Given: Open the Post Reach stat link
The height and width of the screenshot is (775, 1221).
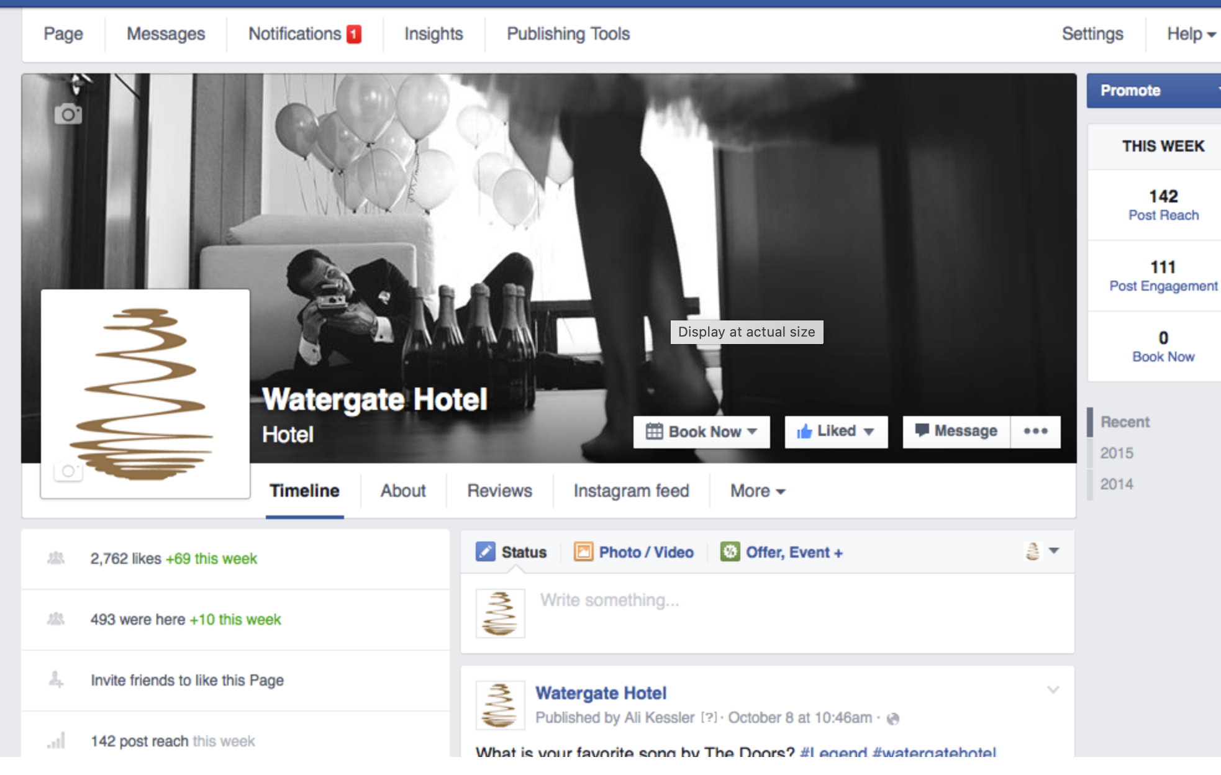Looking at the screenshot, I should [x=1163, y=215].
